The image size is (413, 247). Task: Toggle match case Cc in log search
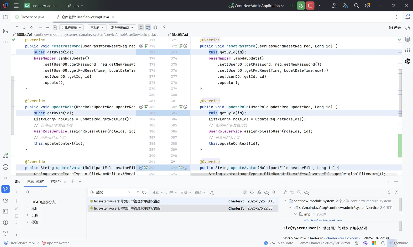coord(144,192)
